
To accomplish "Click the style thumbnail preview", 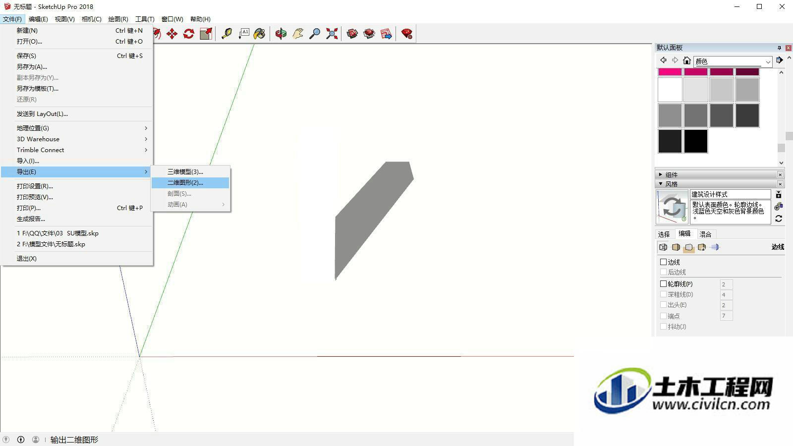I will (x=672, y=207).
